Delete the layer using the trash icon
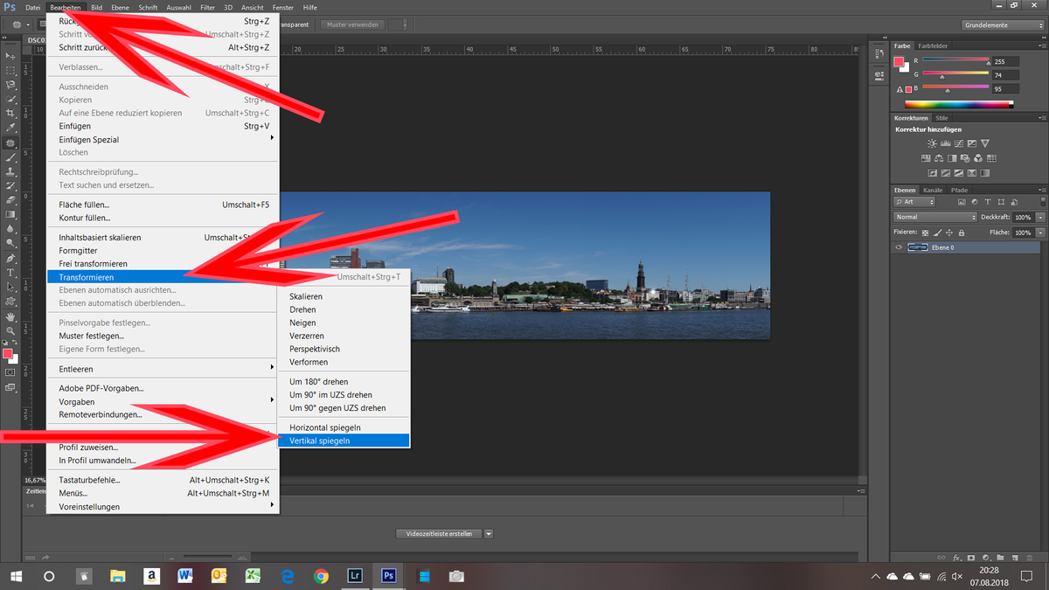This screenshot has width=1049, height=590. 1030,558
